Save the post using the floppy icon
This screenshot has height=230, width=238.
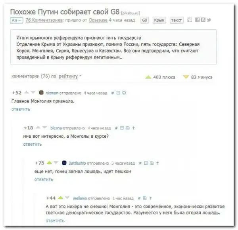(190, 20)
